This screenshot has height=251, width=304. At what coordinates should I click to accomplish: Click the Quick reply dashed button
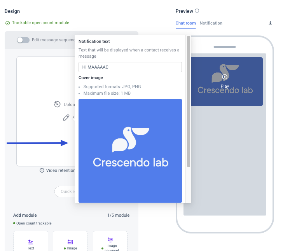coord(65,191)
